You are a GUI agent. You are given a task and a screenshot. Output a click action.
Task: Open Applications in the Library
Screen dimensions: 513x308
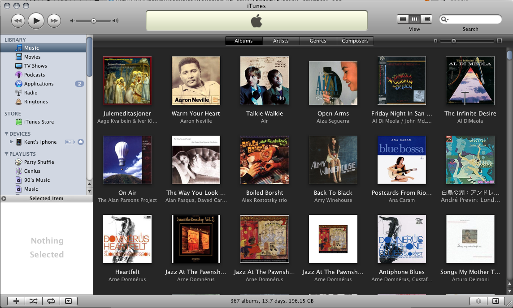pyautogui.click(x=43, y=84)
